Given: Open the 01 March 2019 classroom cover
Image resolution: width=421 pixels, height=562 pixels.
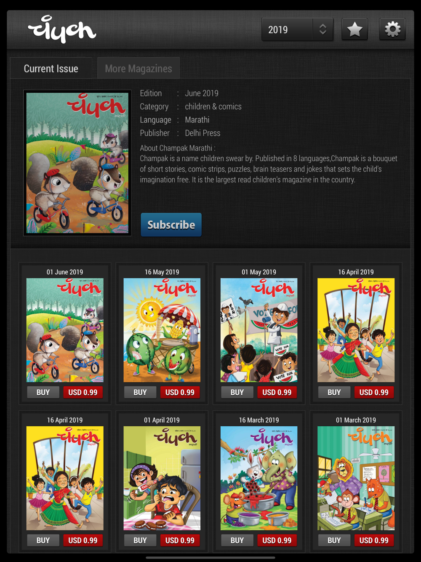Looking at the screenshot, I should coord(356,478).
